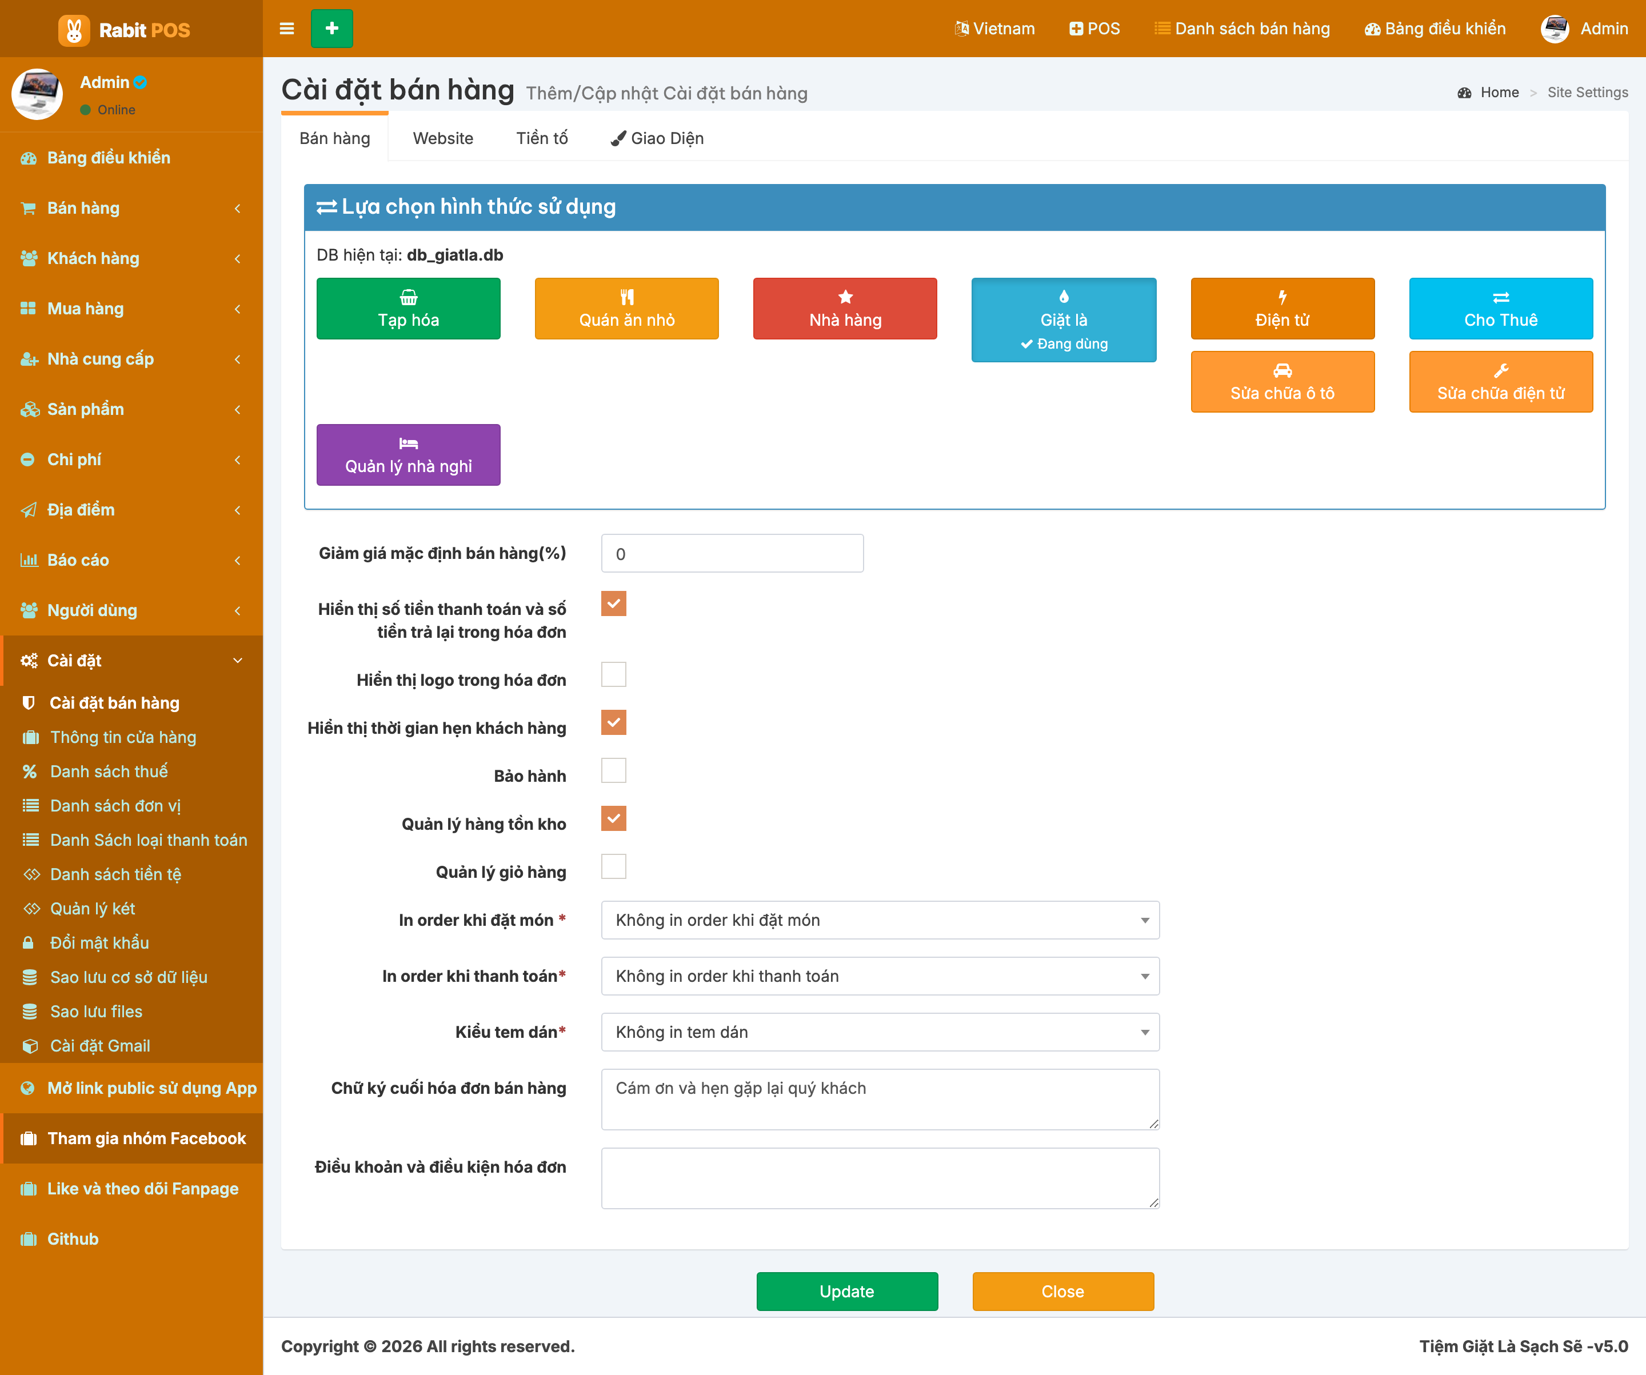Select the Sửa chữa ô tô button
1646x1375 pixels.
click(x=1283, y=382)
